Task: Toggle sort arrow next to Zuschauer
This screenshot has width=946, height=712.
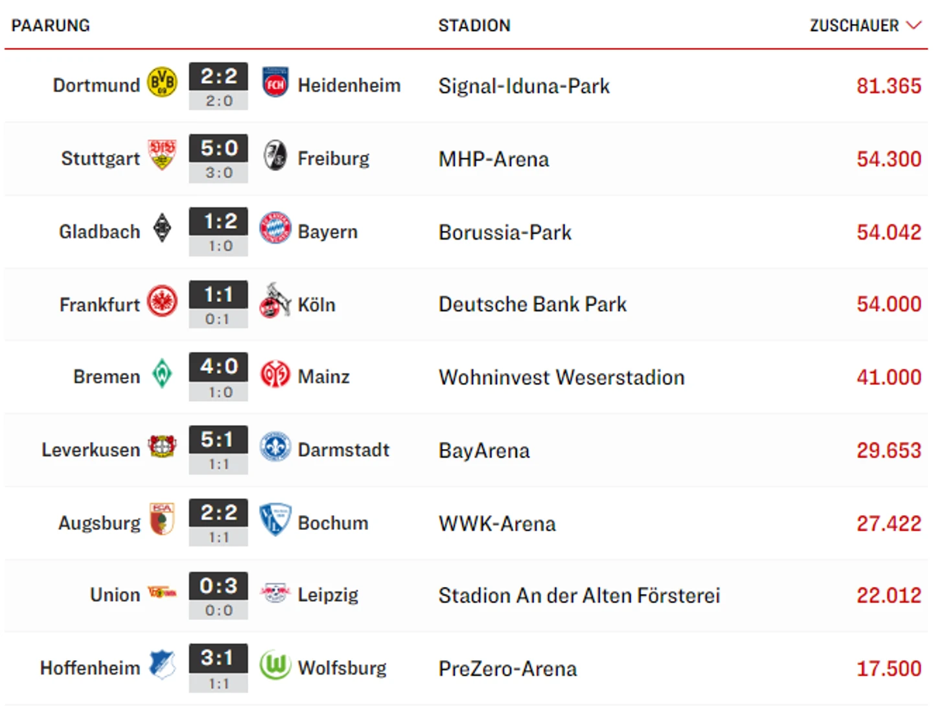Action: (x=914, y=25)
